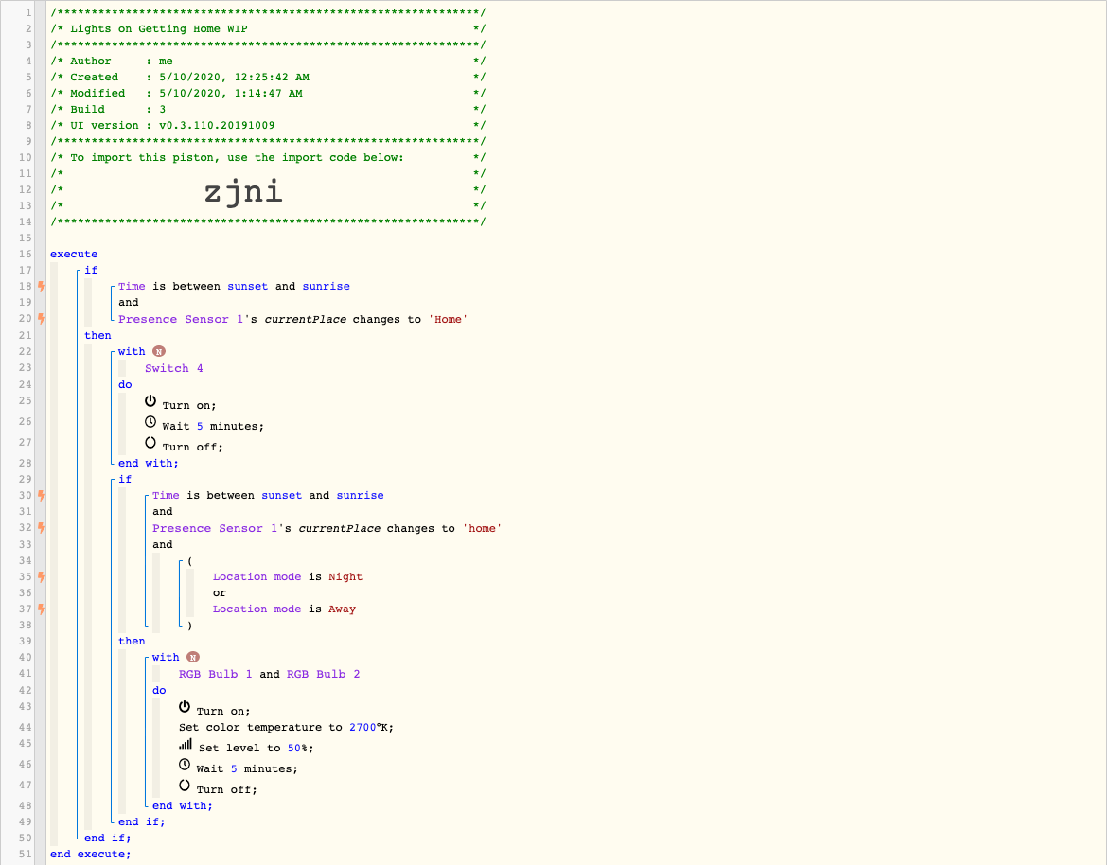This screenshot has width=1115, height=865.
Task: Click 'end execute;' on line 51
Action: pyautogui.click(x=91, y=855)
